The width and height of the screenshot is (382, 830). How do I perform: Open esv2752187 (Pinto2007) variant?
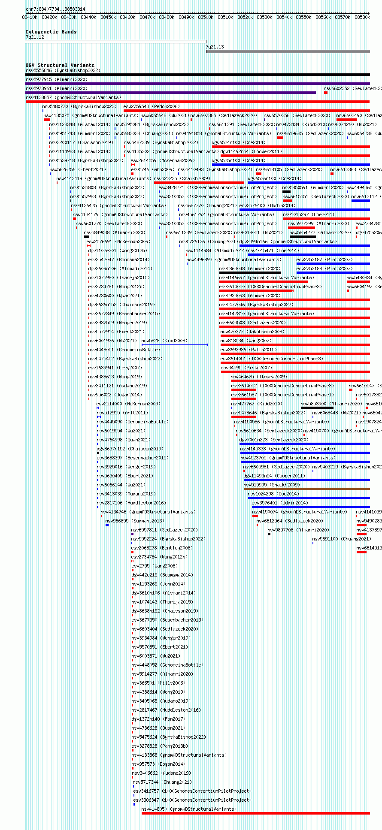click(x=324, y=260)
